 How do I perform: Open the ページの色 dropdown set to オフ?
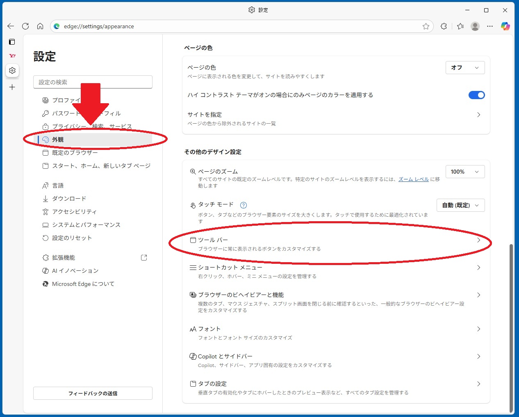(465, 68)
